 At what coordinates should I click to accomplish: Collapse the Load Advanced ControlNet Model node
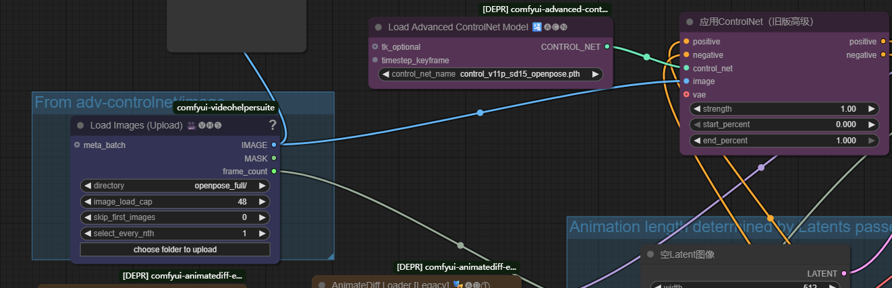[x=378, y=27]
